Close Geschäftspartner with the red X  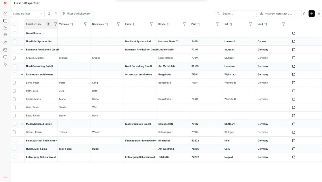pos(5,3)
